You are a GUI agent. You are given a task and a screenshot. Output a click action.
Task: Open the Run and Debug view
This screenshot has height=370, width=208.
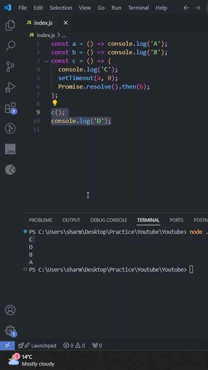10,87
